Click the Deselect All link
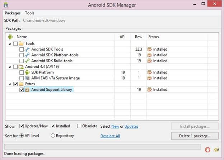Viewport: 224px width, 160px height. point(110,136)
